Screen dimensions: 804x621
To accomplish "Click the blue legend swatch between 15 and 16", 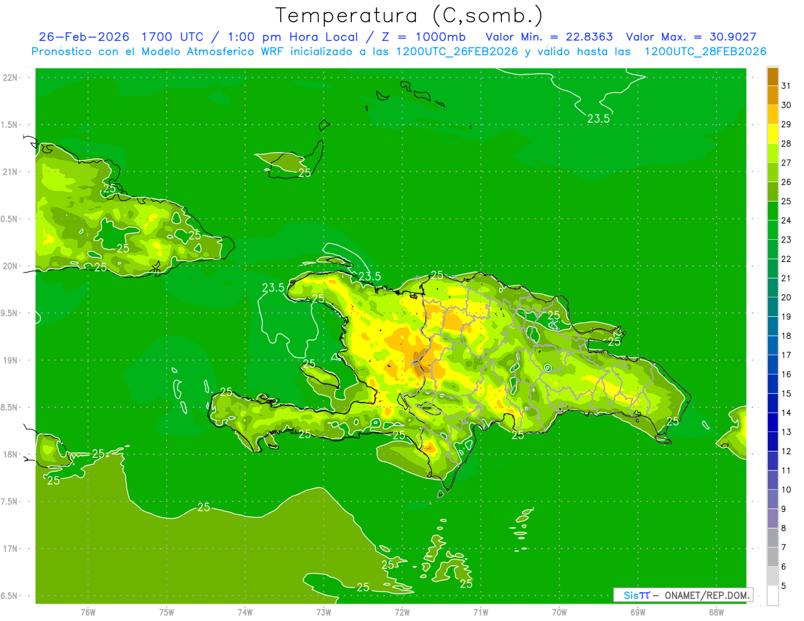I will pos(773,384).
